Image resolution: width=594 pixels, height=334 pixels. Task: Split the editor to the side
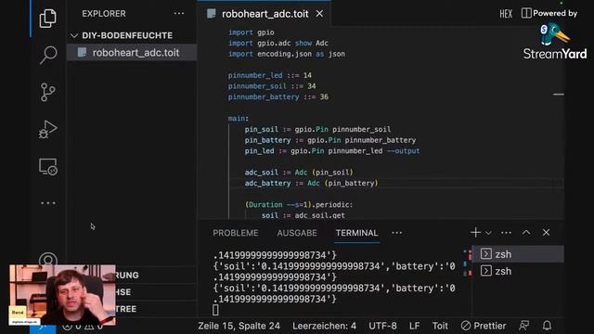[526, 13]
